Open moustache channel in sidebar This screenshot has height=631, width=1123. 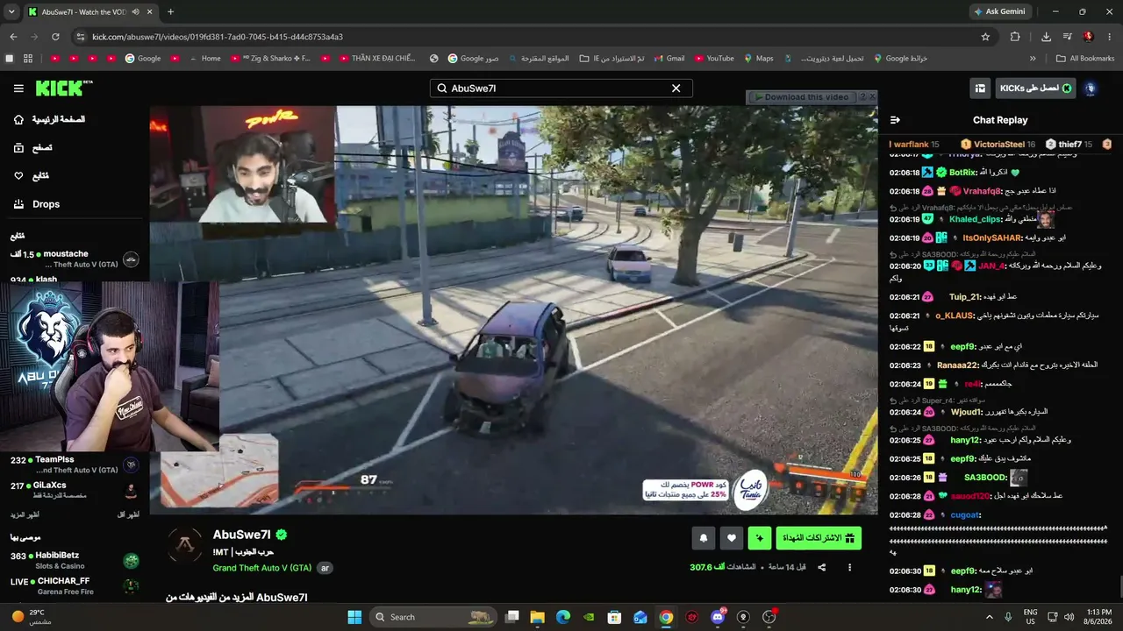click(x=75, y=259)
